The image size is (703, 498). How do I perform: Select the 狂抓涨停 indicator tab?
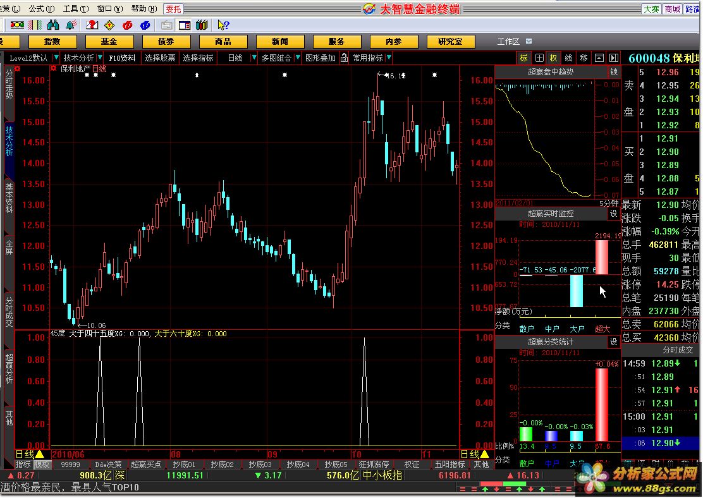click(x=374, y=465)
